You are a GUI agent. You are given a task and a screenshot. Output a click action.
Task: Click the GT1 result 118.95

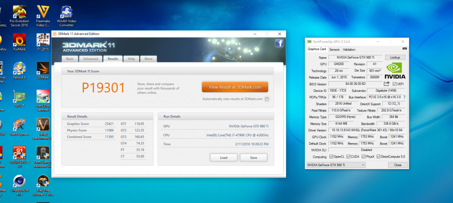(x=139, y=124)
